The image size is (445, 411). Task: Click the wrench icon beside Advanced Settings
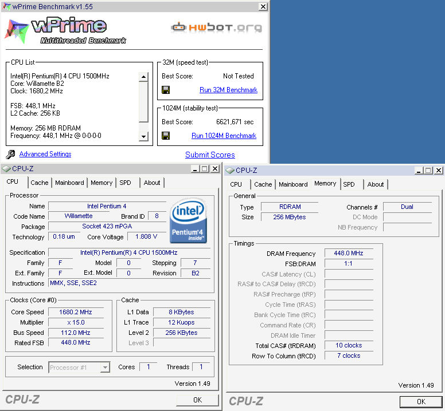click(x=10, y=154)
